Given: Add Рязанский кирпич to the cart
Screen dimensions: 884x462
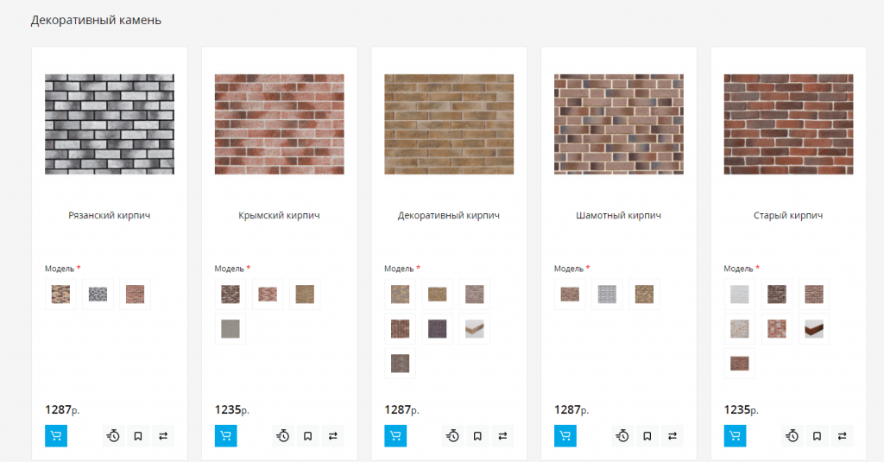Looking at the screenshot, I should coord(56,435).
